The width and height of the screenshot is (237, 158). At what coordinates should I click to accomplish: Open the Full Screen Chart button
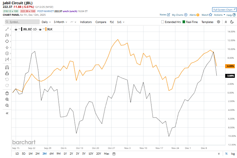point(224,10)
